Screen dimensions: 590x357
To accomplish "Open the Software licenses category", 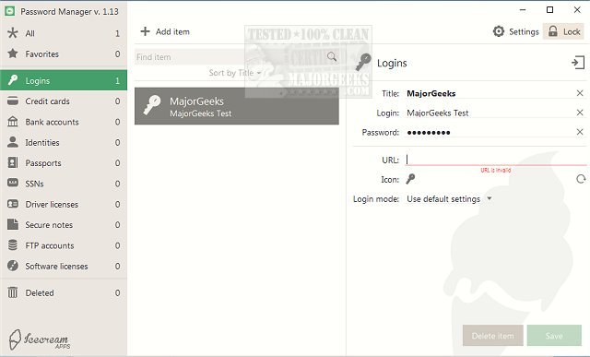I will [x=64, y=266].
